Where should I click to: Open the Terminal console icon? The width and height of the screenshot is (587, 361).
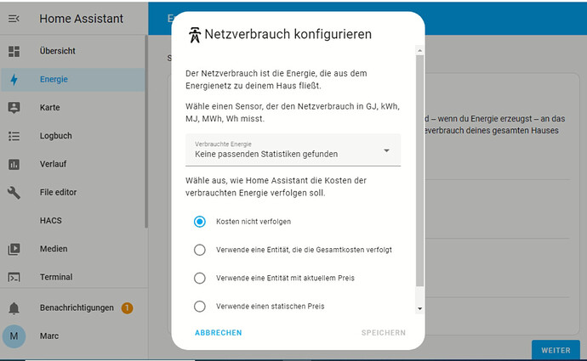14,278
